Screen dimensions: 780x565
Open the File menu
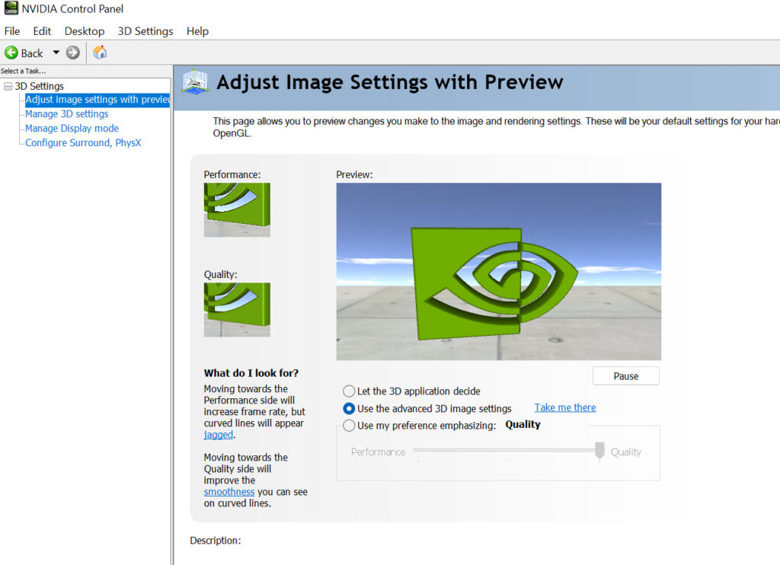click(12, 31)
